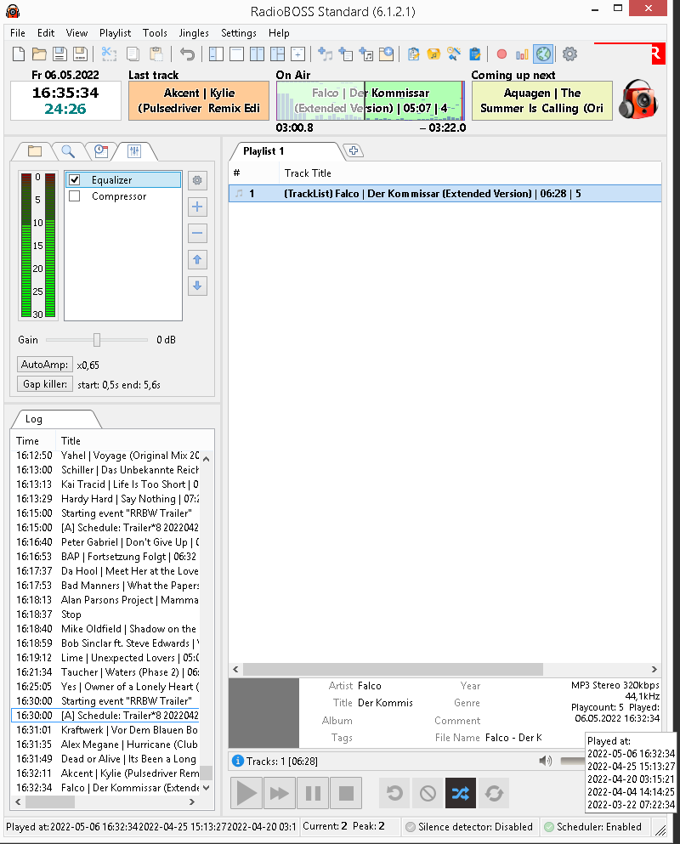680x844 pixels.
Task: Paste tracks using the clipboard icon
Action: (x=156, y=54)
